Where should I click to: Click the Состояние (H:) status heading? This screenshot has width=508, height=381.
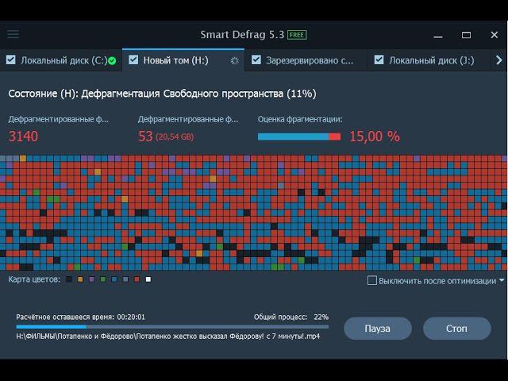(162, 94)
